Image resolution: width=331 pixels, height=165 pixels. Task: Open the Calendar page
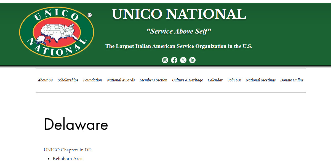(215, 80)
